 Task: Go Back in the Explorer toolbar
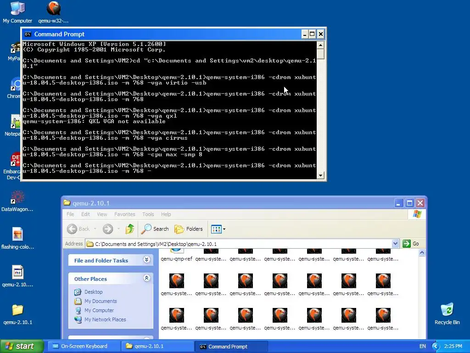click(x=78, y=229)
